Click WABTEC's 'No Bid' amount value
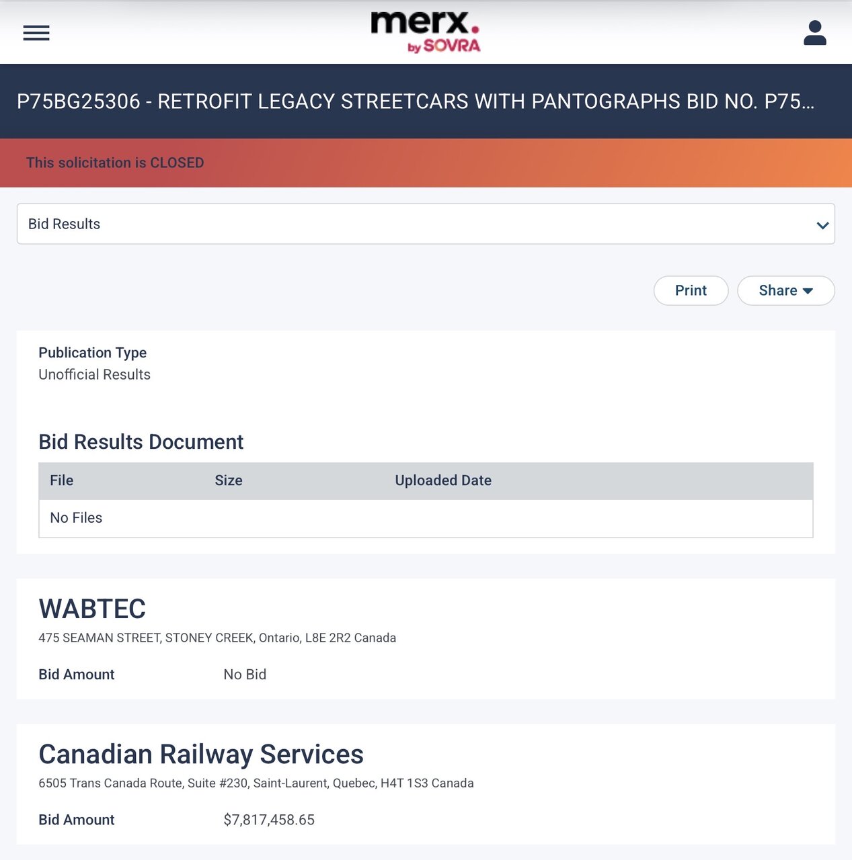This screenshot has height=860, width=852. (245, 675)
